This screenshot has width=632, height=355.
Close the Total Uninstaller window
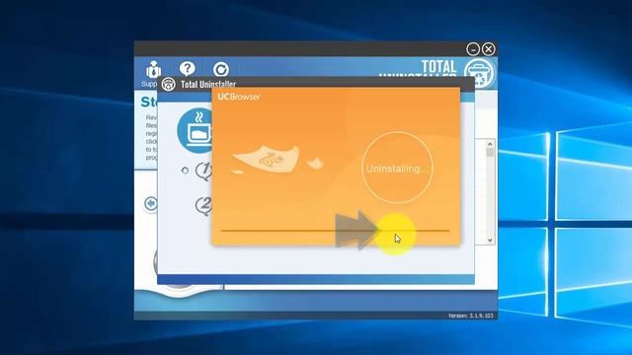click(x=489, y=49)
